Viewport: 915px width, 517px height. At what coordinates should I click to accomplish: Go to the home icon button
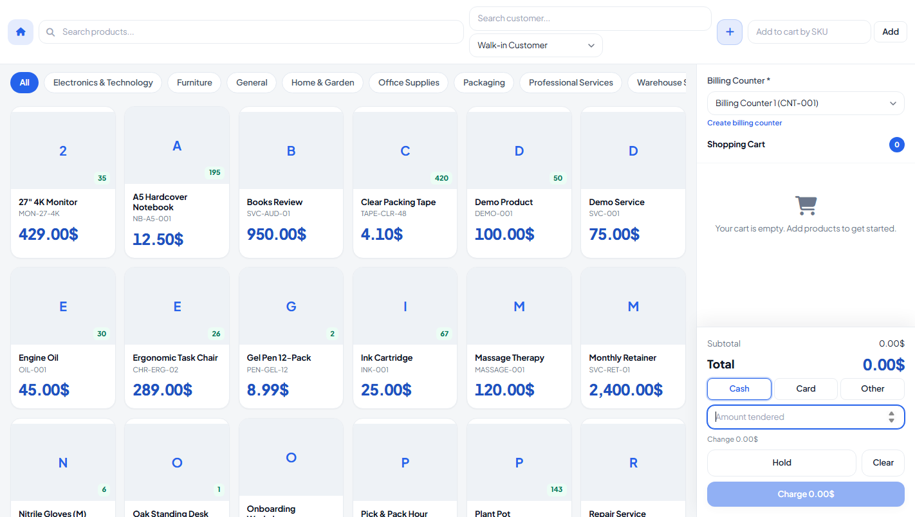click(x=21, y=32)
